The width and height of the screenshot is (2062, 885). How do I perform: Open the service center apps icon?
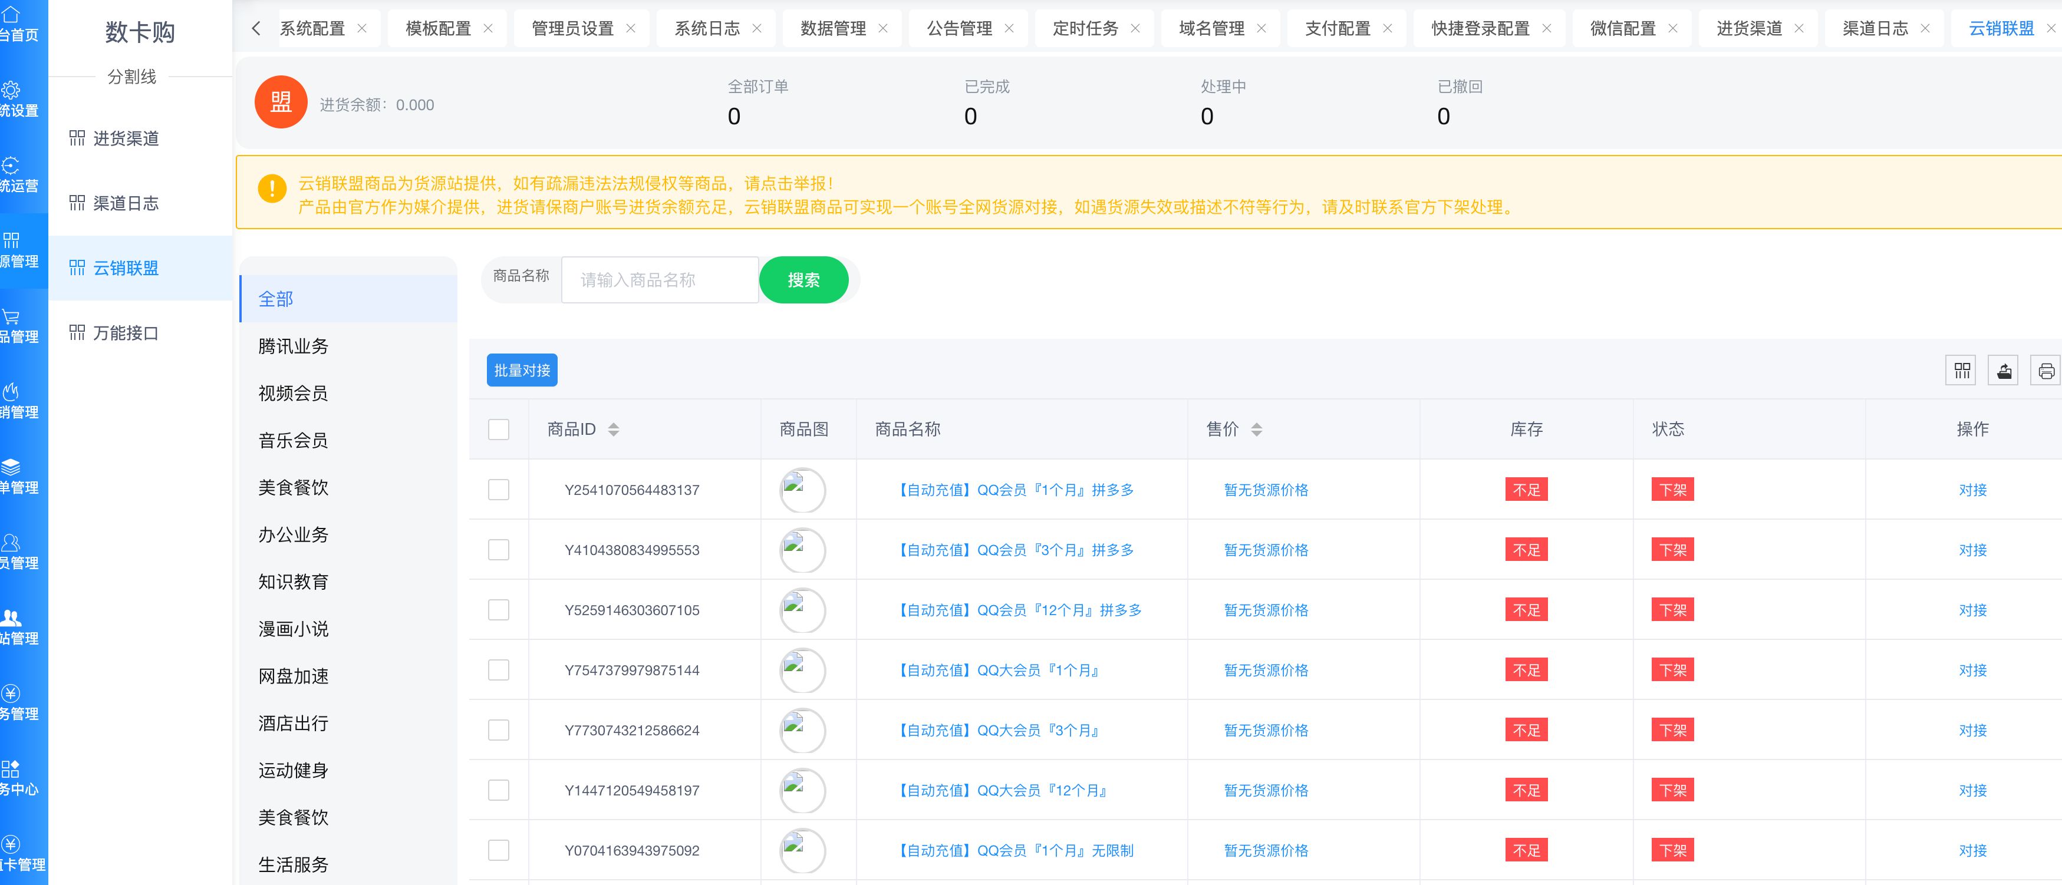(11, 769)
